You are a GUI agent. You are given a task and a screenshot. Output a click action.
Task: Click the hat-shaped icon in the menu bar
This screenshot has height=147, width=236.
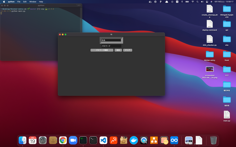[167, 2]
